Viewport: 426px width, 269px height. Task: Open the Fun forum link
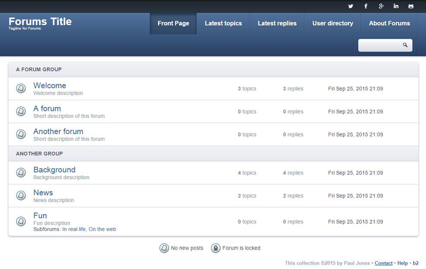tap(40, 215)
